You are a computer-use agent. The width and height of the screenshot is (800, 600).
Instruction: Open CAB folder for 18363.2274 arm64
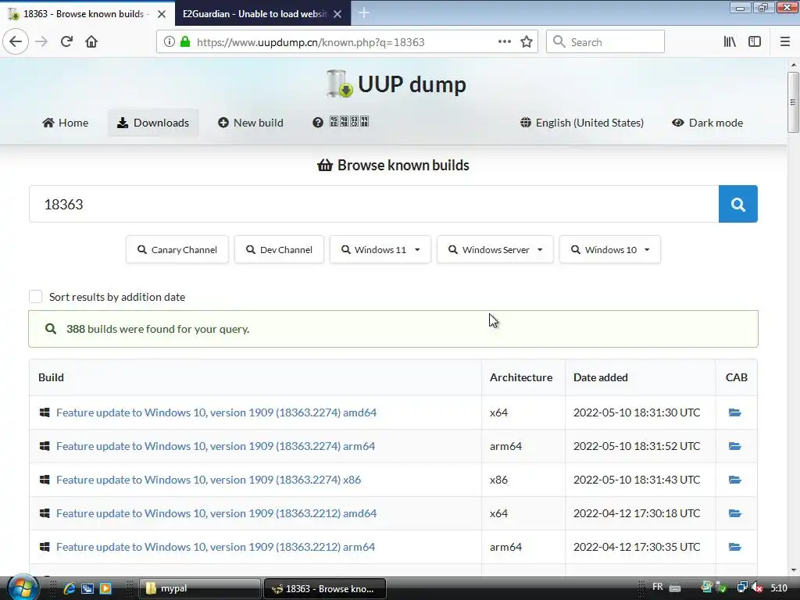(734, 446)
